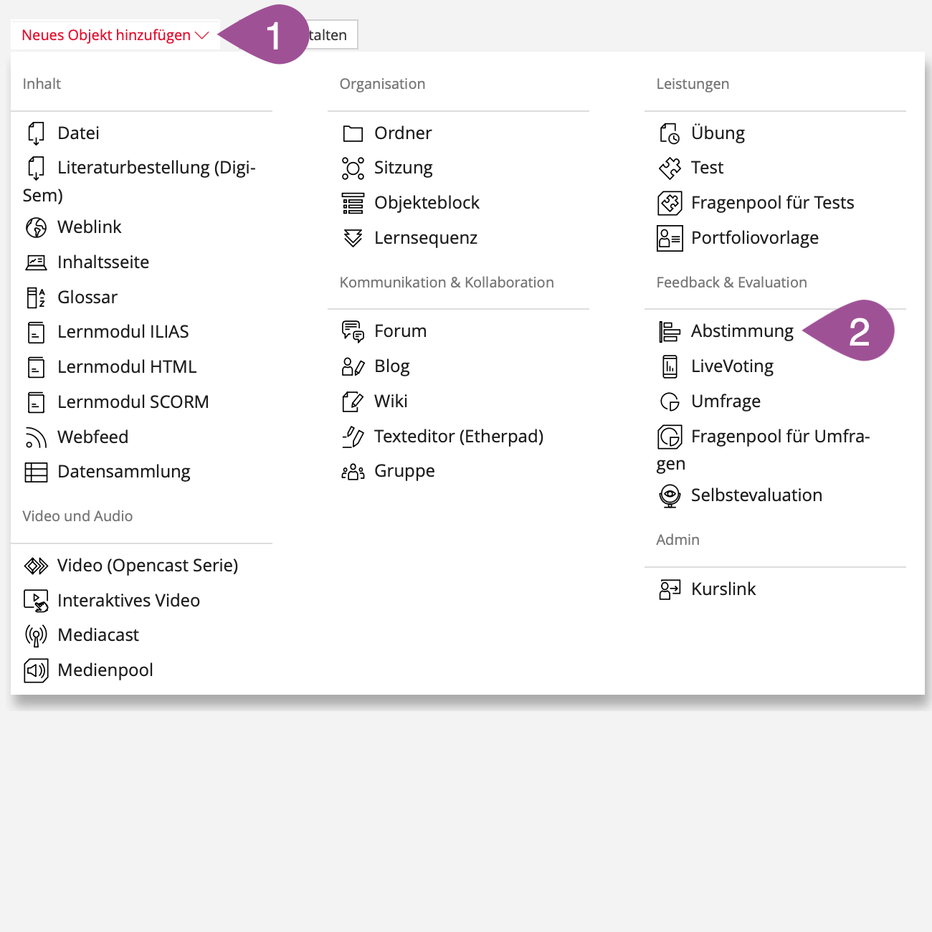
Task: Select Interaktives Video entry
Action: [x=128, y=601]
